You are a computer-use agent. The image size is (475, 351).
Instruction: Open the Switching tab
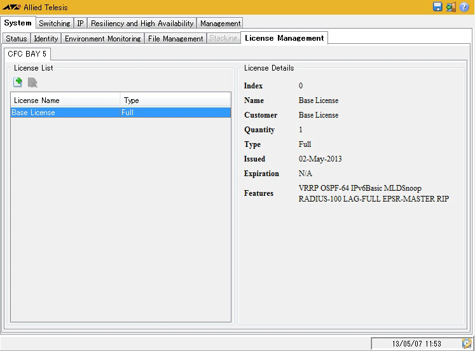(x=54, y=24)
